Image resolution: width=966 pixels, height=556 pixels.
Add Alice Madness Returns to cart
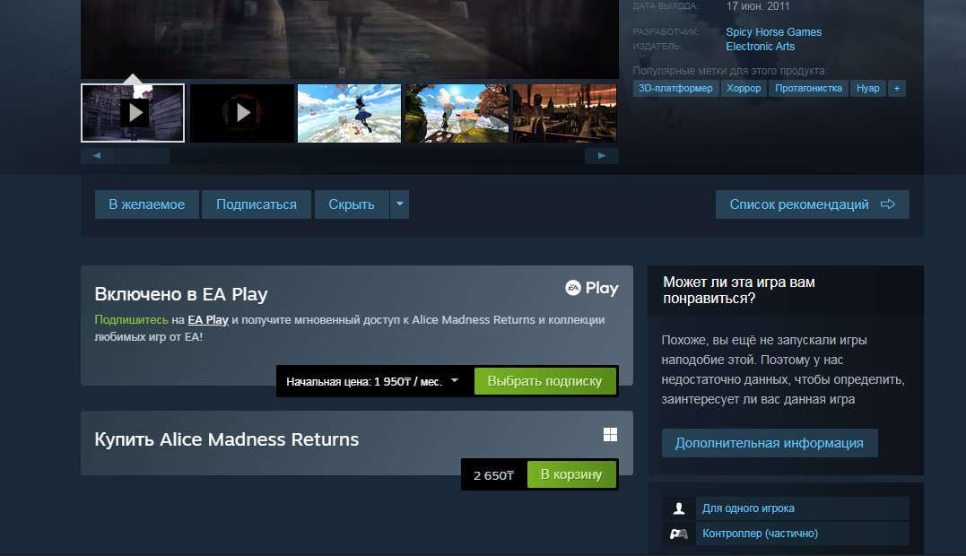click(x=571, y=474)
